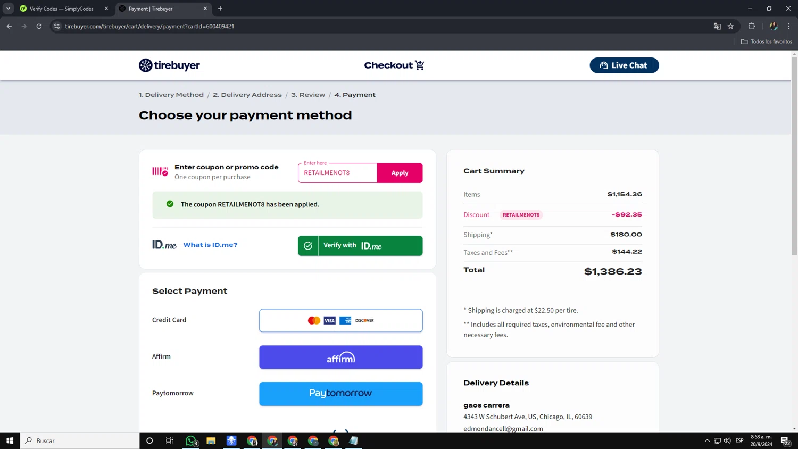Click the coupon barcode icon
Screen dimensions: 798x449
160,171
